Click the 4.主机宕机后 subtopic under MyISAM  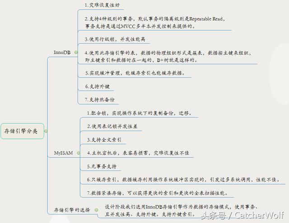pos(140,153)
